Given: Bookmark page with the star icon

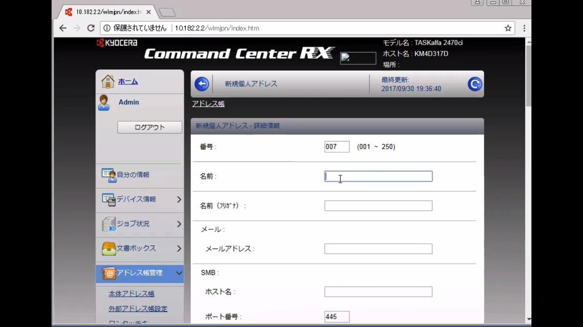Looking at the screenshot, I should click(508, 28).
